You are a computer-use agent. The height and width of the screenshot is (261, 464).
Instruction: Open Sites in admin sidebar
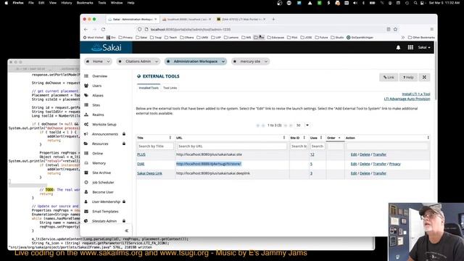tap(96, 105)
